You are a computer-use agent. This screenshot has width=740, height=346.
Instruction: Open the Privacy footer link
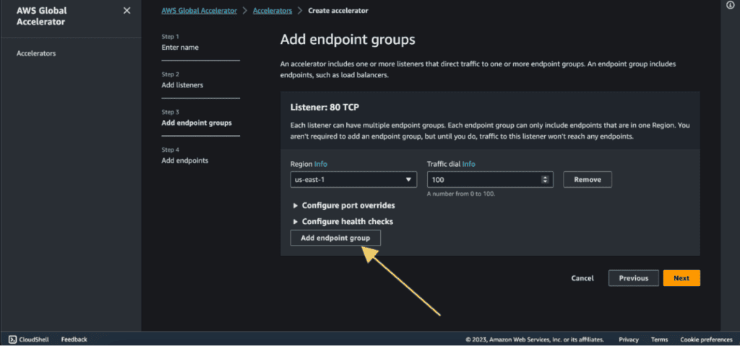tap(629, 339)
